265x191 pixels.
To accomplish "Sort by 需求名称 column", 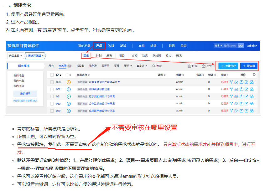I will click(x=83, y=75).
